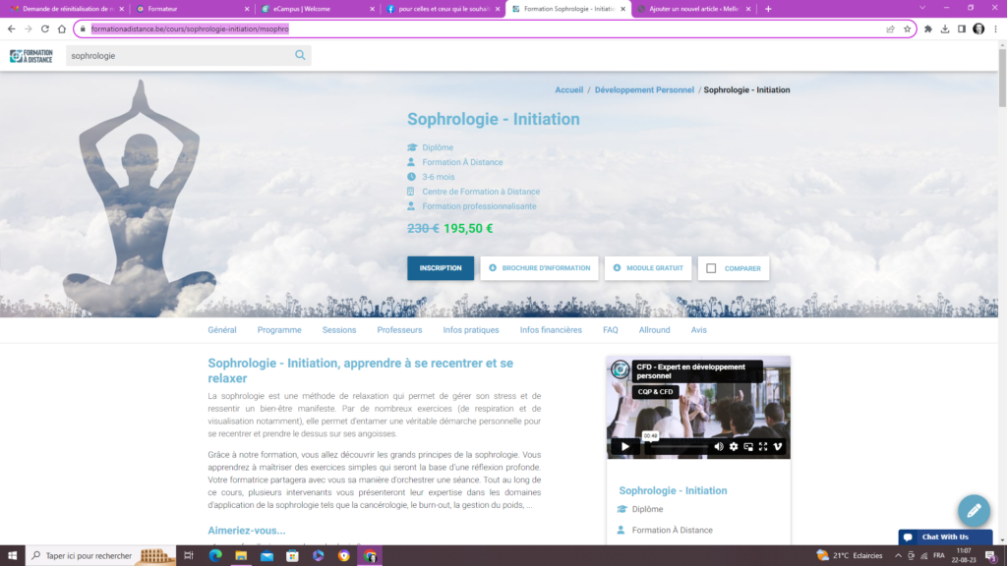Open the Mail app on the taskbar

(267, 556)
